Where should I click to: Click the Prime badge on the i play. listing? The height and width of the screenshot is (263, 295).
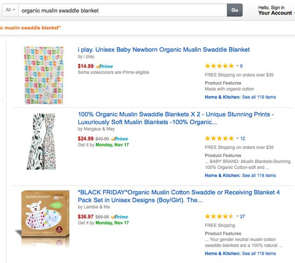pyautogui.click(x=105, y=66)
